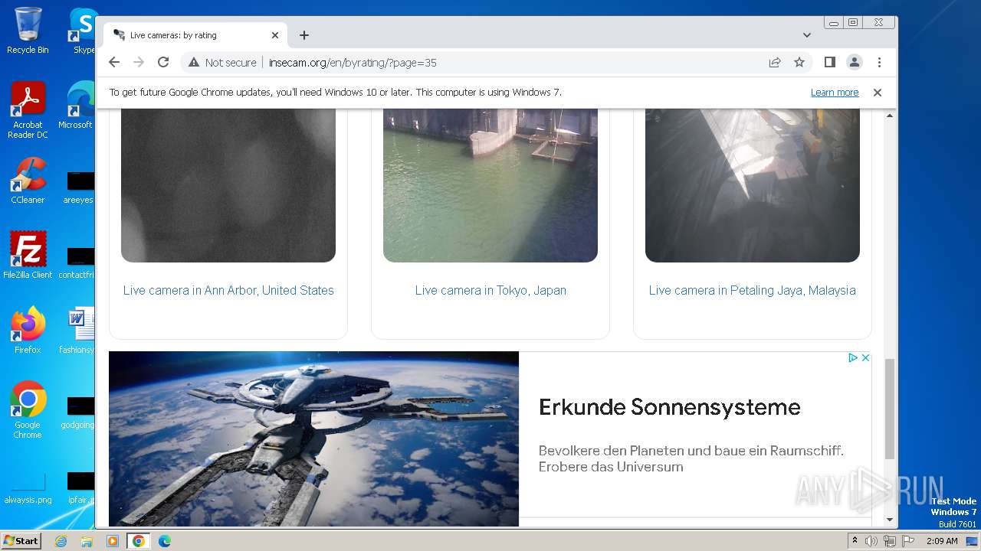981x551 pixels.
Task: Open the Not secure site info
Action: pyautogui.click(x=222, y=63)
